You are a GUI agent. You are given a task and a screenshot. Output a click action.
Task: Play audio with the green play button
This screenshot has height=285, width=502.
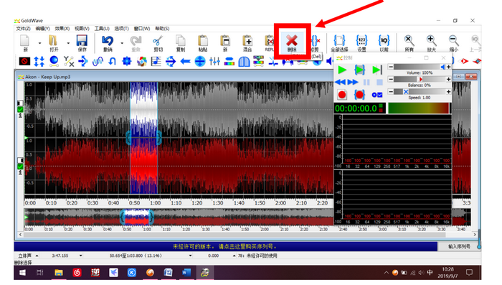(x=342, y=70)
